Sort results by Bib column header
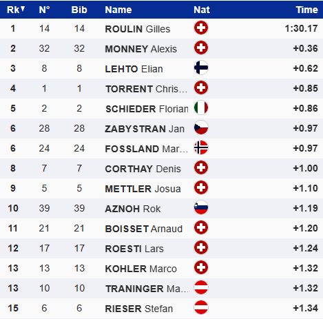The width and height of the screenshot is (323, 319). pos(79,10)
